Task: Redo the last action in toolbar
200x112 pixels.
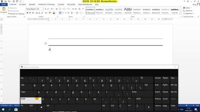Action: [13, 1]
